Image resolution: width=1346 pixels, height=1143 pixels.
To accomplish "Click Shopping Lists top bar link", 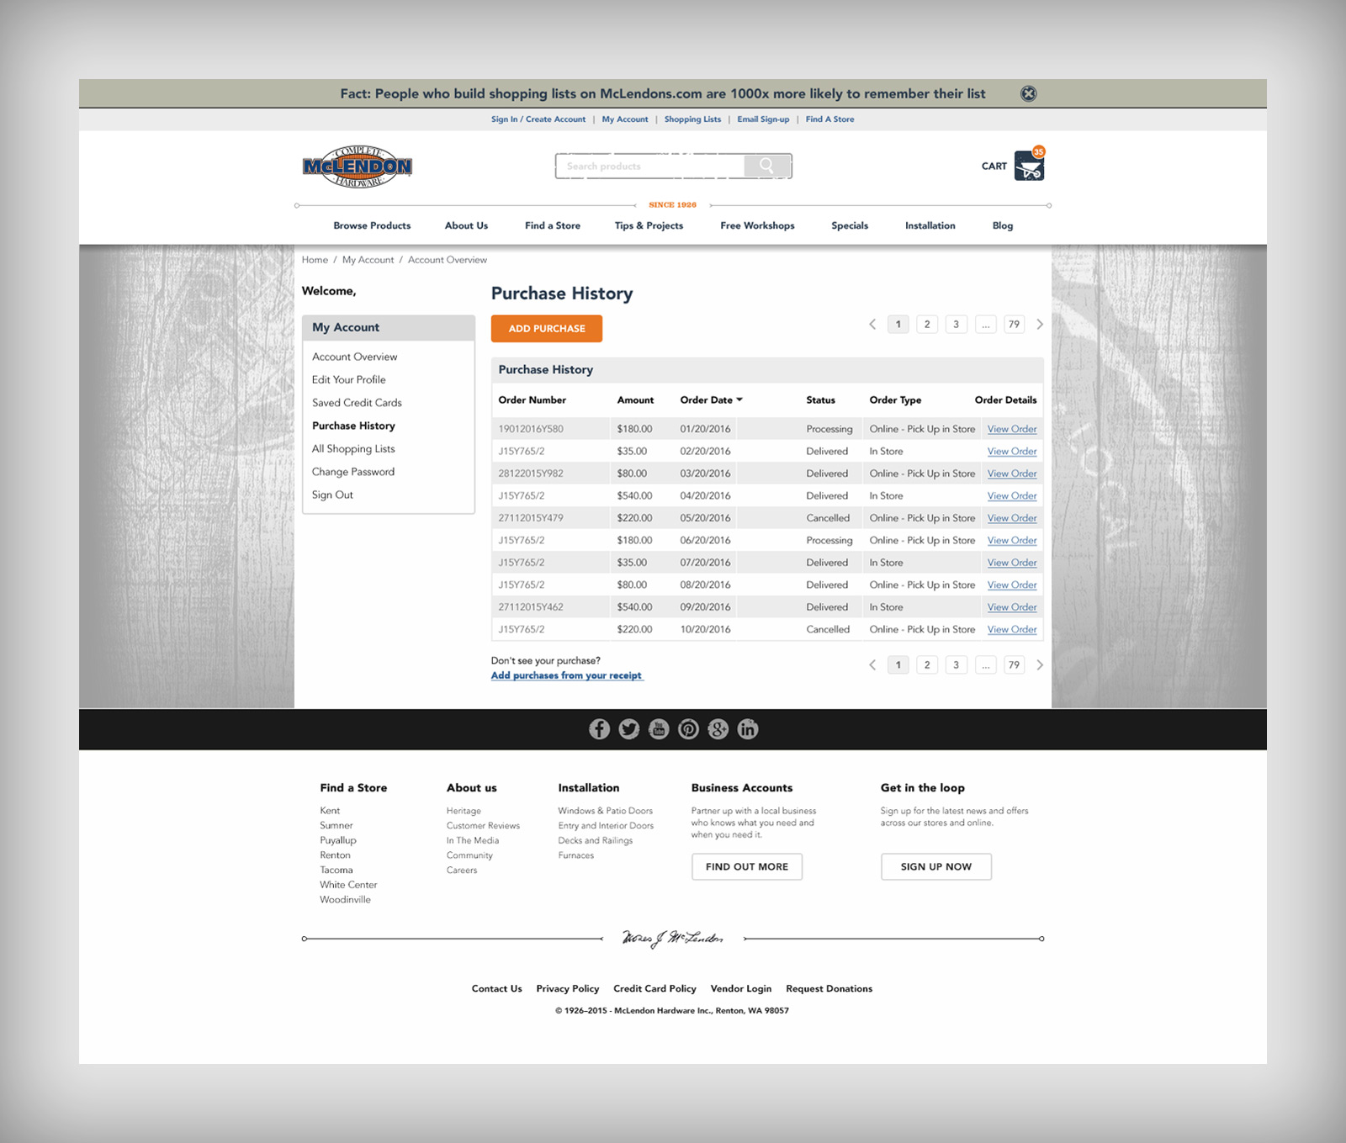I will (692, 119).
